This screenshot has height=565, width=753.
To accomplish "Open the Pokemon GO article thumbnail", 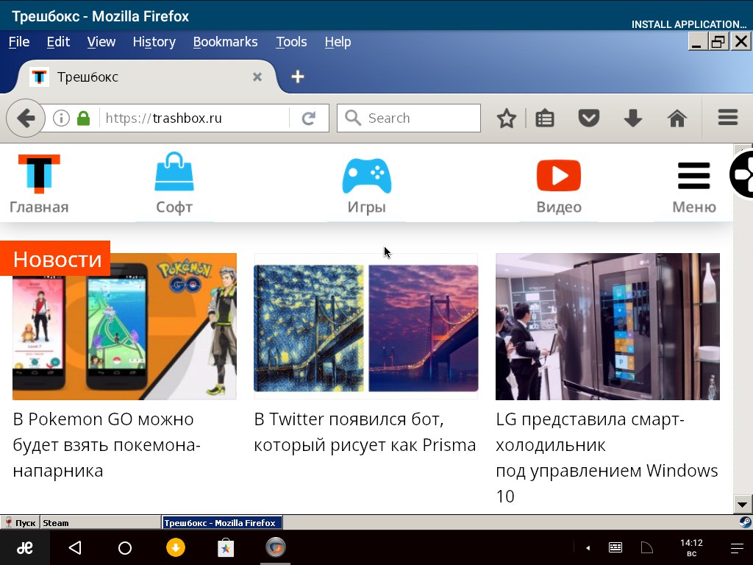I will tap(124, 327).
